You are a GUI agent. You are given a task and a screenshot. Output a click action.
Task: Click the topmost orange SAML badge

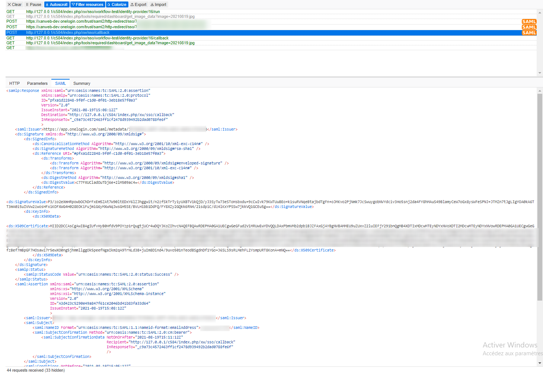click(x=529, y=22)
